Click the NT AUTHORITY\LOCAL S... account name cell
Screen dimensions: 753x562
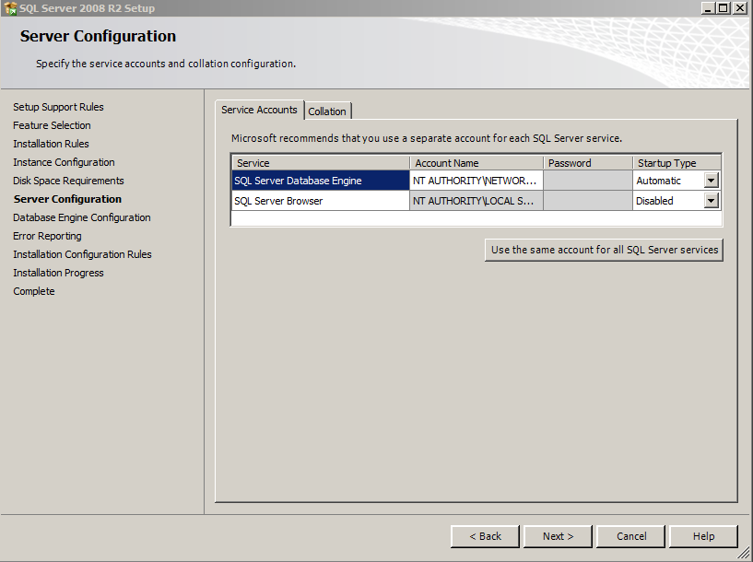tap(477, 201)
